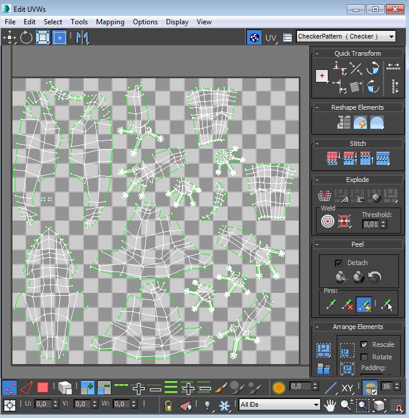Viewport: 409px width, 418px height.
Task: Open the Mapping menu
Action: [110, 22]
